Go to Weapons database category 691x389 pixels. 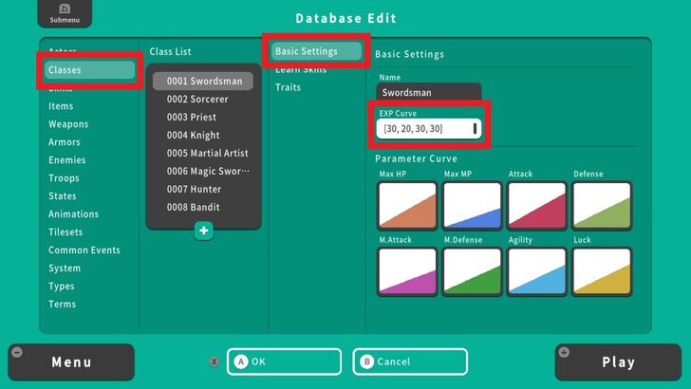click(x=68, y=124)
